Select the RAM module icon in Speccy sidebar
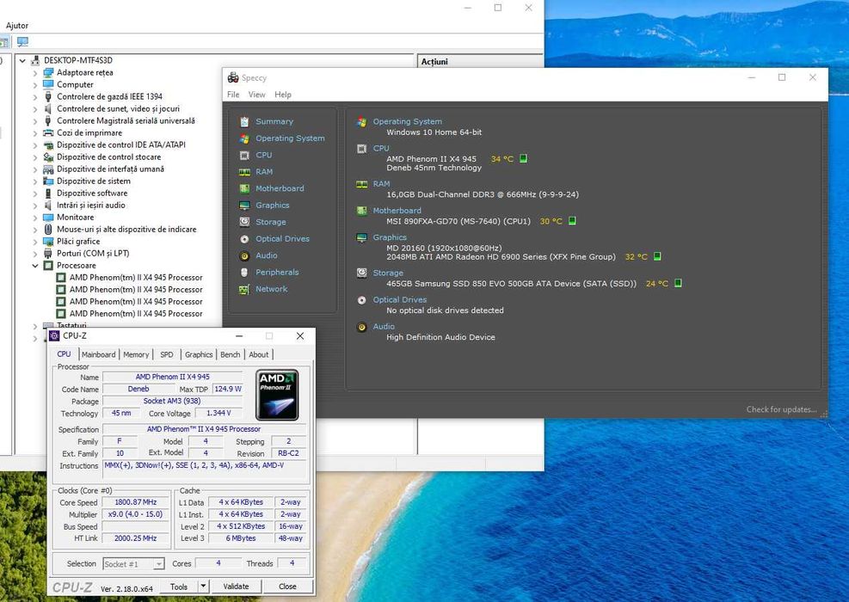 pos(245,172)
